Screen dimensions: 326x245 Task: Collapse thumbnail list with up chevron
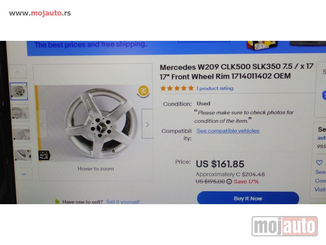pos(18,72)
